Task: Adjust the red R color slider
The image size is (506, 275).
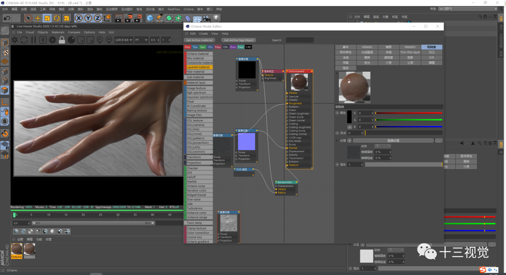Action: [x=409, y=113]
